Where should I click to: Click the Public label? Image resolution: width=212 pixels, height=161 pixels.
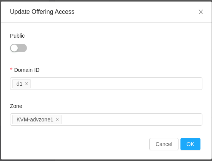pyautogui.click(x=17, y=36)
